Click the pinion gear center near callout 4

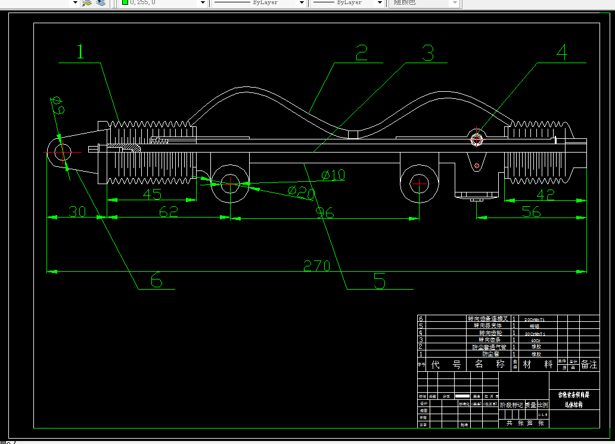[476, 139]
